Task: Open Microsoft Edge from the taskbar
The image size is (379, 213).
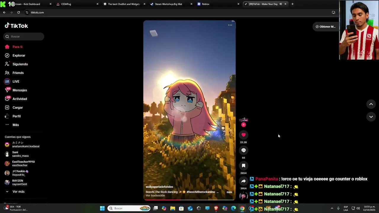Action: tap(234, 208)
